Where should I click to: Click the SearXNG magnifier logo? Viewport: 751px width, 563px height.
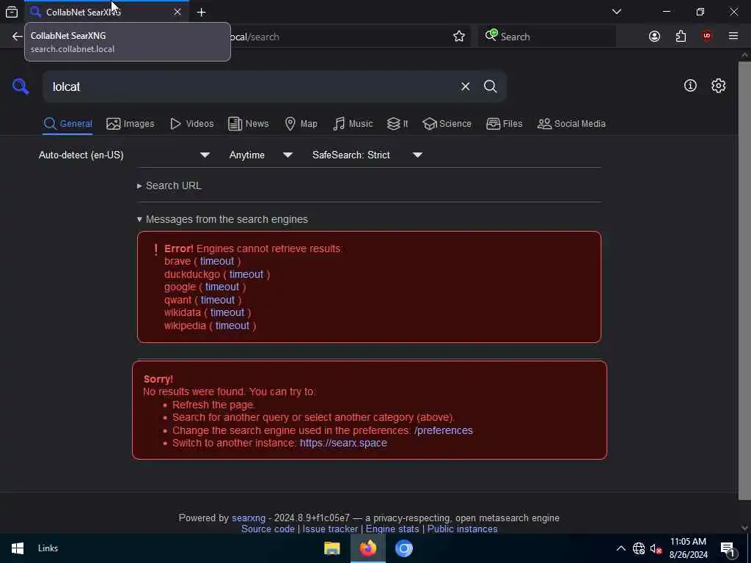click(x=21, y=87)
